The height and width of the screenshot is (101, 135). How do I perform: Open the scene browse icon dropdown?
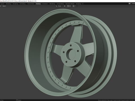[x=130, y=4]
